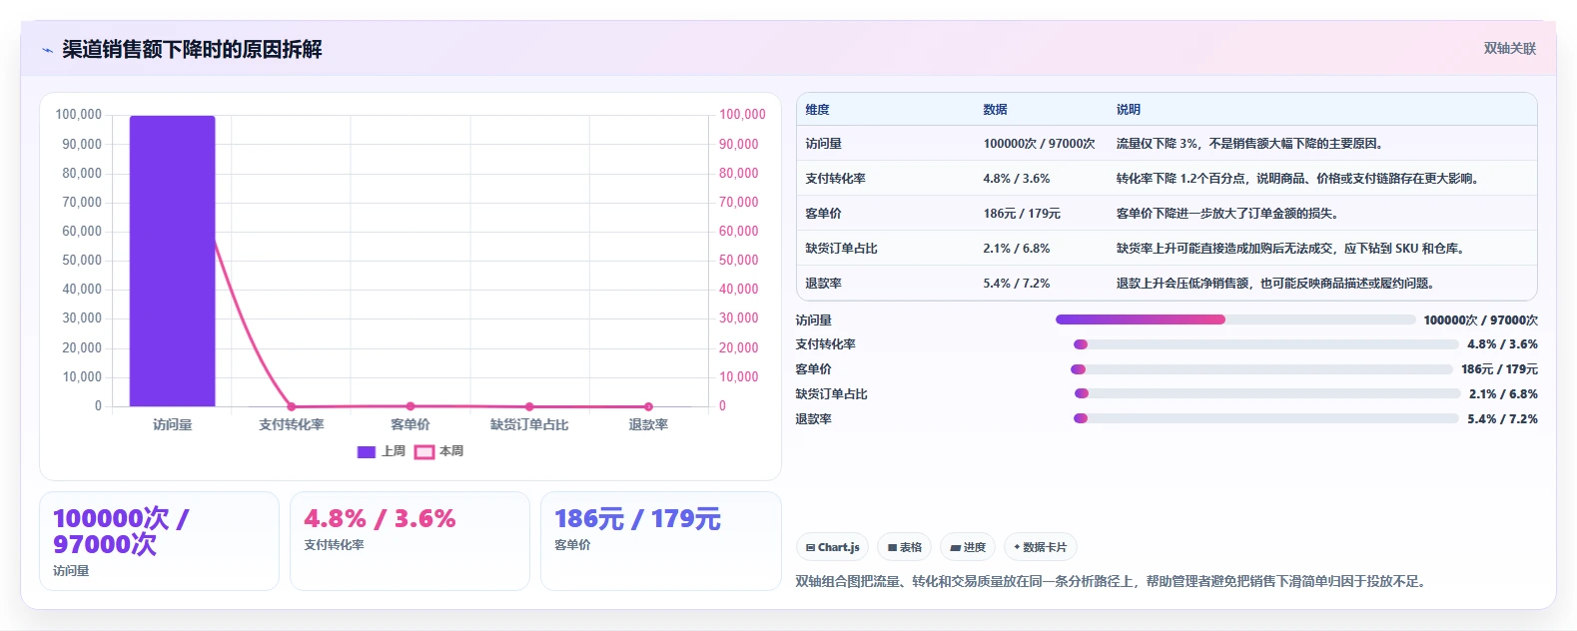Image resolution: width=1577 pixels, height=631 pixels.
Task: Click the 访问量 progress bar
Action: click(1235, 319)
